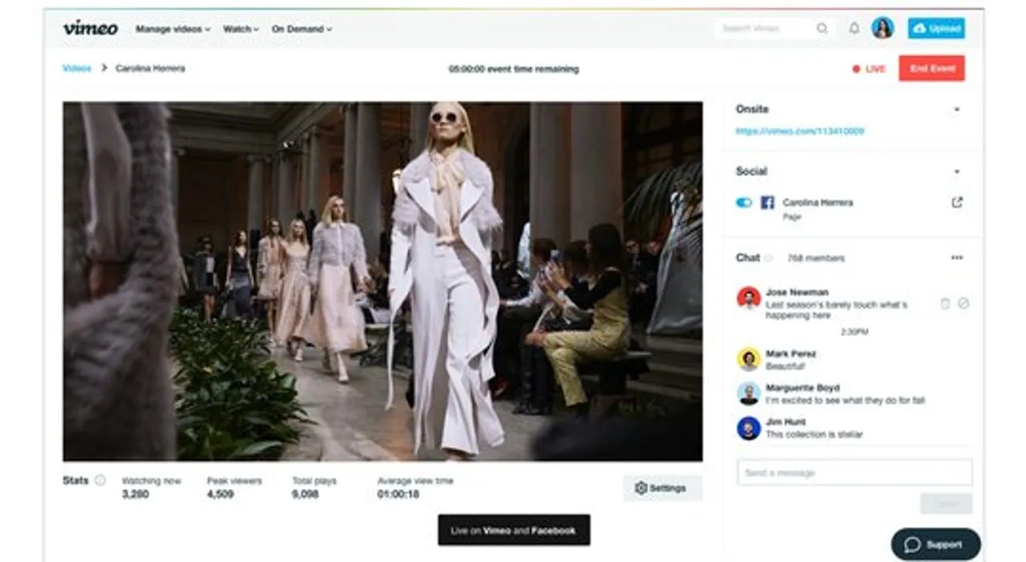Open the vimeo.com event link
The height and width of the screenshot is (562, 1026).
(x=800, y=131)
